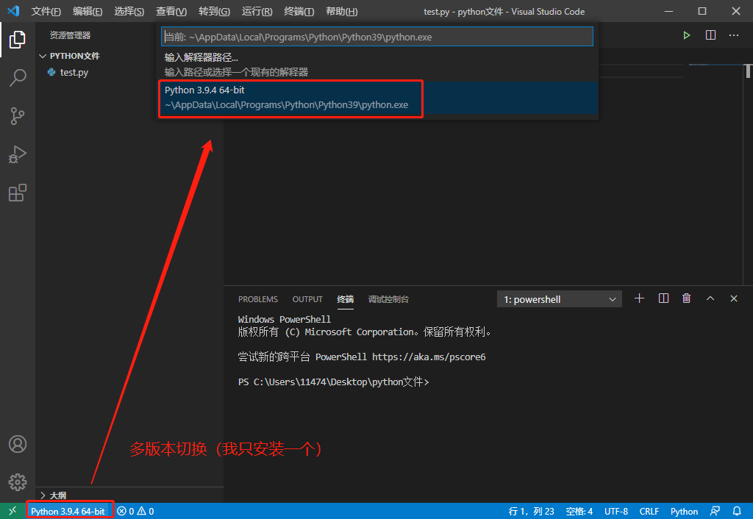Screen dimensions: 753x519
Task: Maximize the panel with up chevron
Action: pos(710,298)
